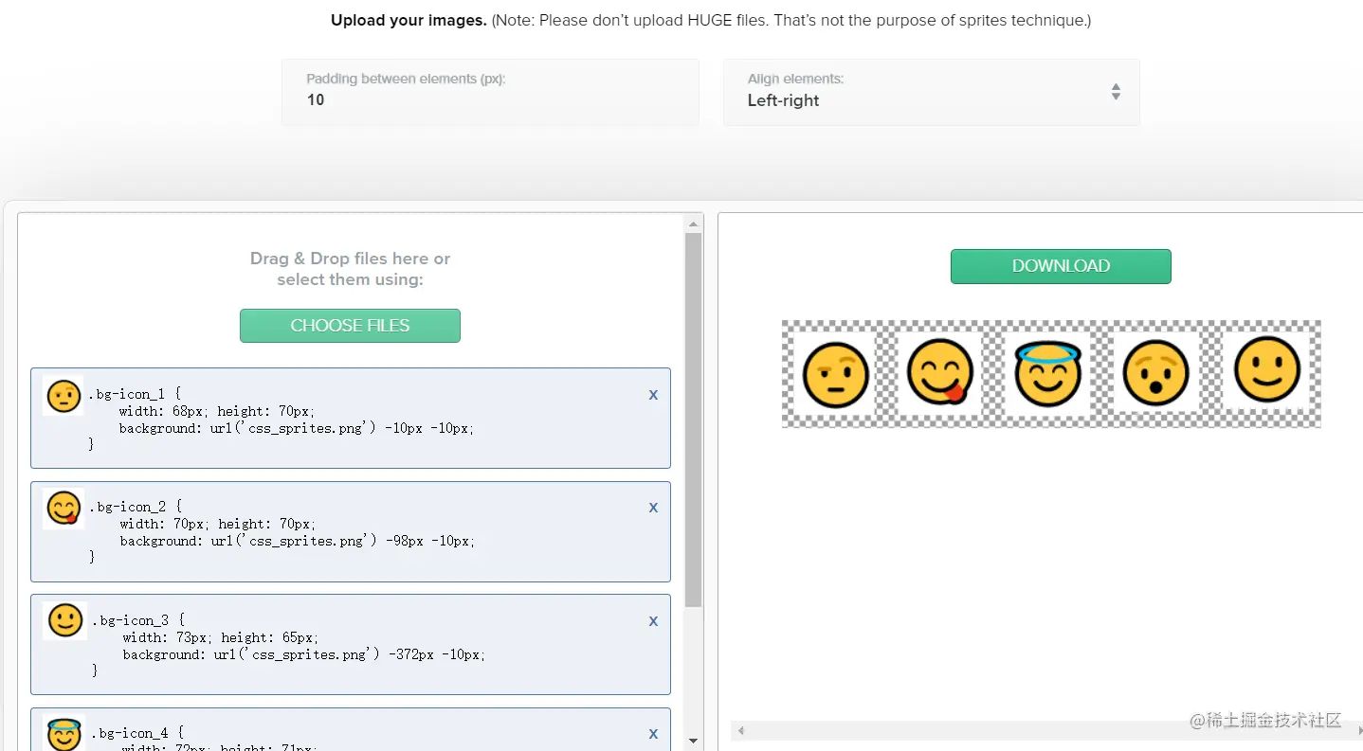Remove the .bg-icon_2 entry
This screenshot has width=1363, height=751.
653,508
